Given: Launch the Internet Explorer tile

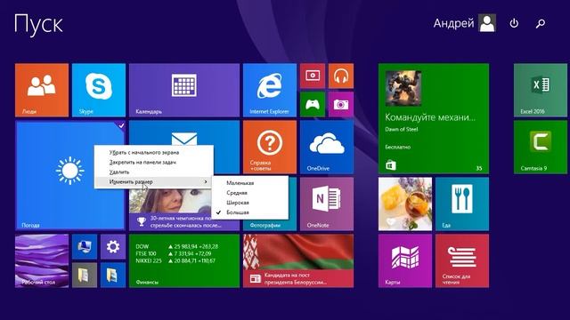Looking at the screenshot, I should (x=270, y=91).
